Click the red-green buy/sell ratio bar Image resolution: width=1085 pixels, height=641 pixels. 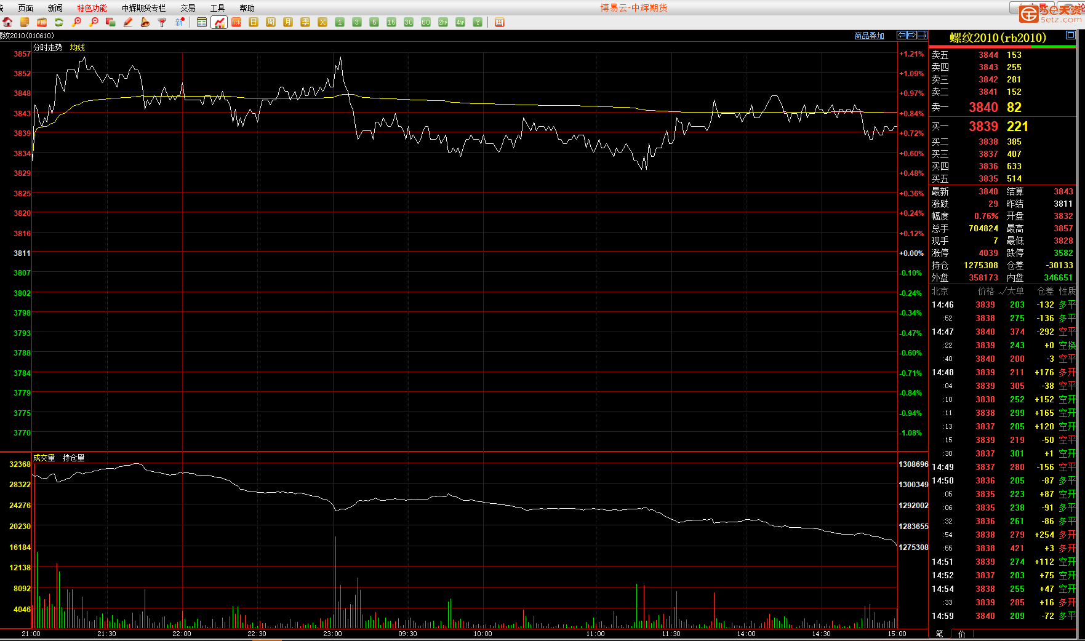tap(1003, 47)
